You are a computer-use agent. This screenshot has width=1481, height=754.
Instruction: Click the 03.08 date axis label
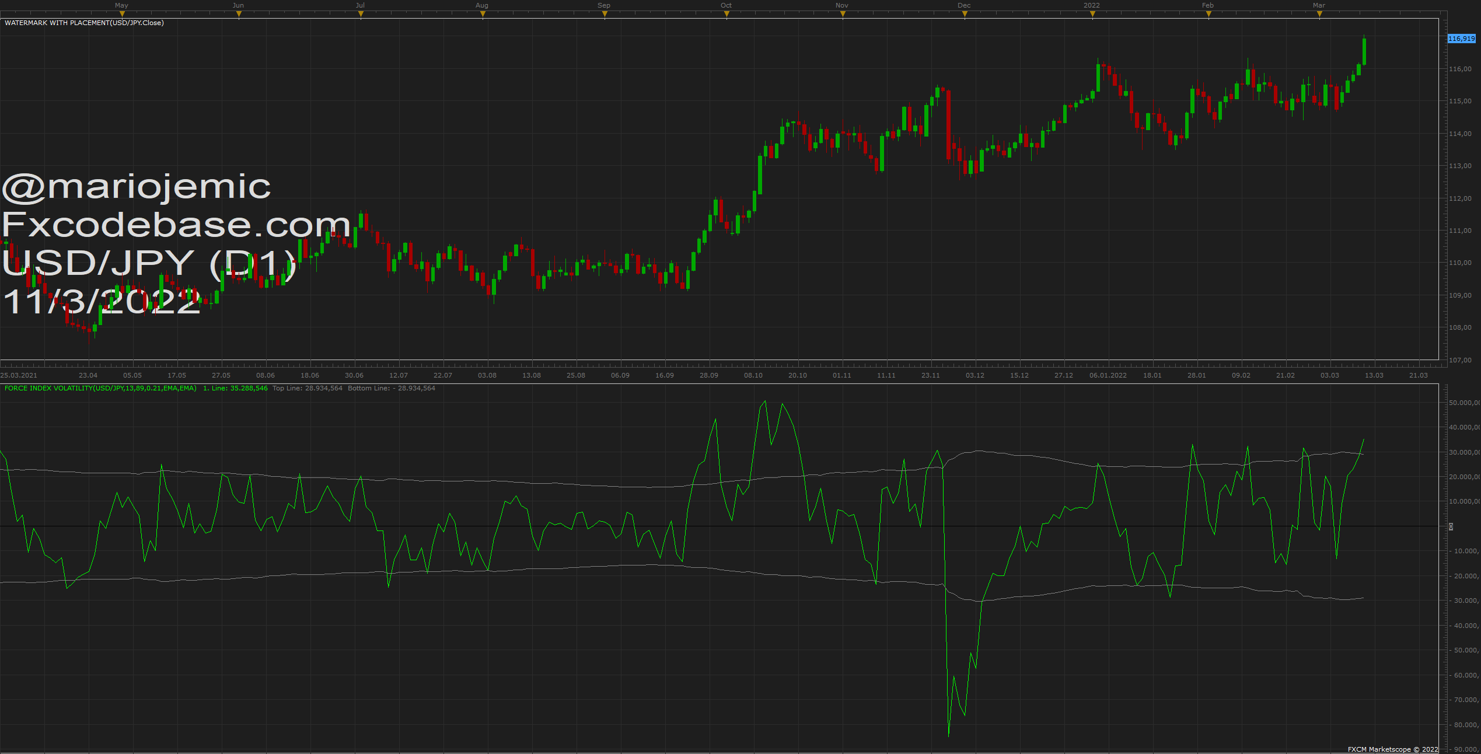point(487,375)
